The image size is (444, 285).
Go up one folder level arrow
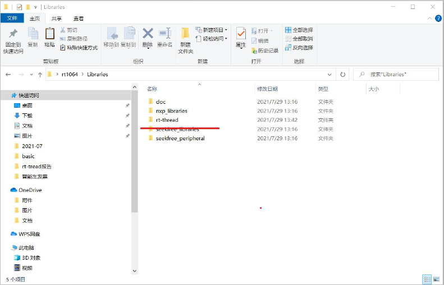coord(40,75)
